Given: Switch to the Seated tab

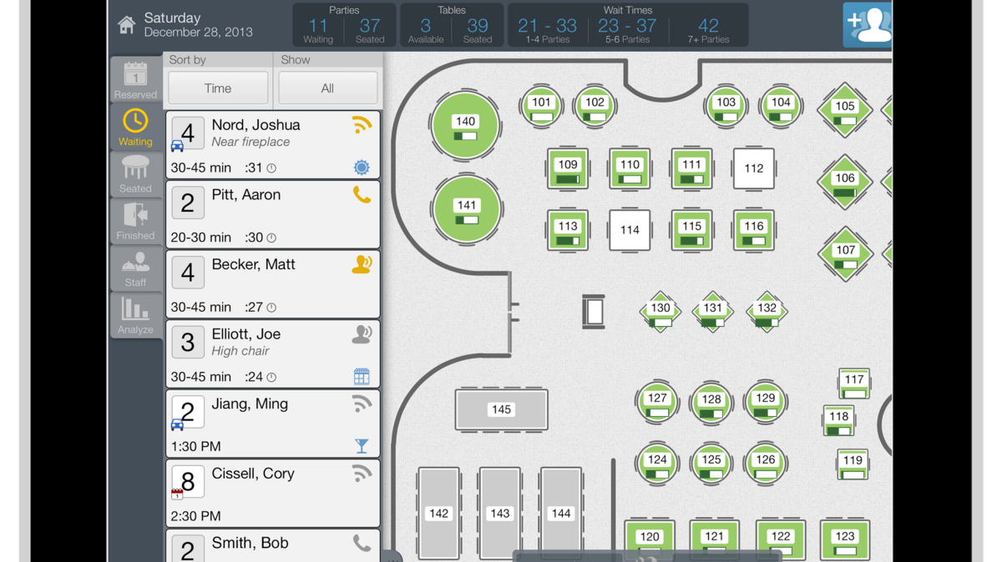Looking at the screenshot, I should click(x=135, y=174).
